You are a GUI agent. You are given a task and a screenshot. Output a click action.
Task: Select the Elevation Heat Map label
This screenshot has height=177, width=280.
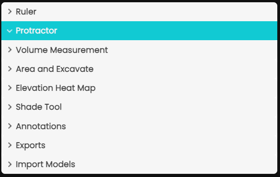coord(56,88)
